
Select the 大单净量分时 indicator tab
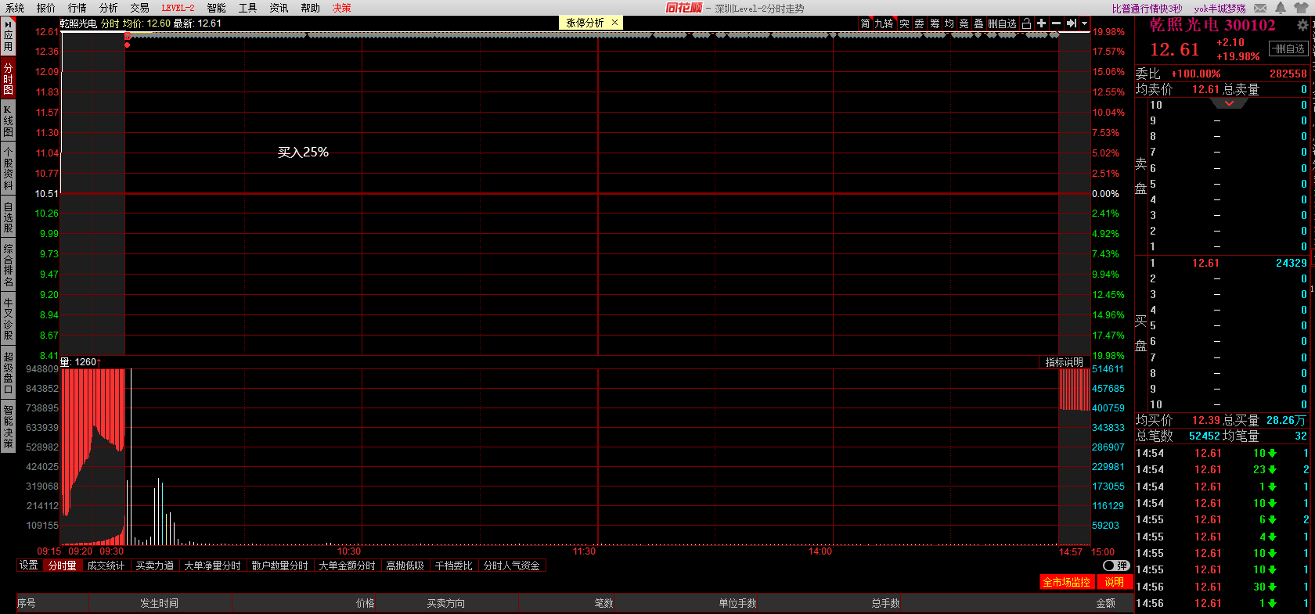tap(212, 566)
